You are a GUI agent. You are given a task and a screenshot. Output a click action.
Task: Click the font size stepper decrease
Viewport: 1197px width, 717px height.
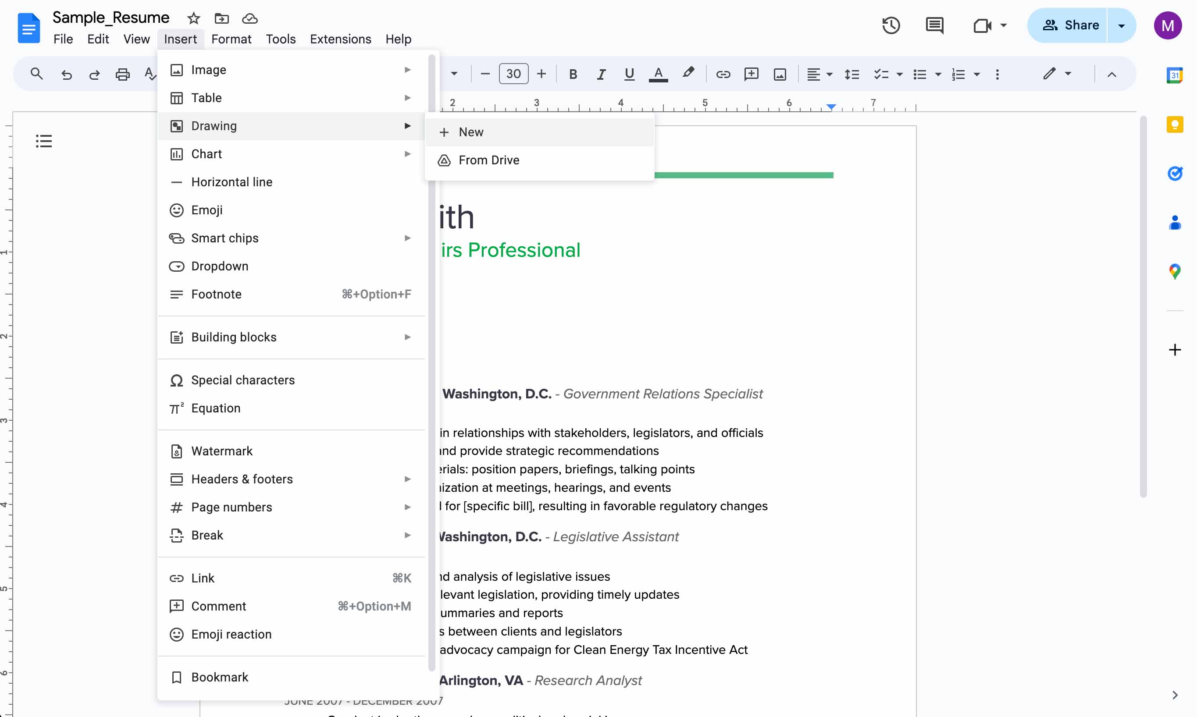tap(485, 74)
